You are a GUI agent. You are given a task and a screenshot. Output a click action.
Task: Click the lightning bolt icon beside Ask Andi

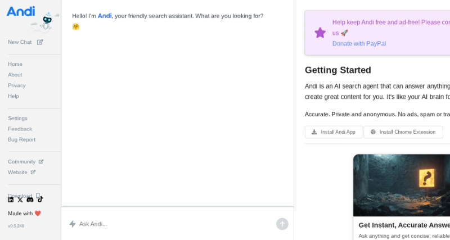(x=73, y=224)
